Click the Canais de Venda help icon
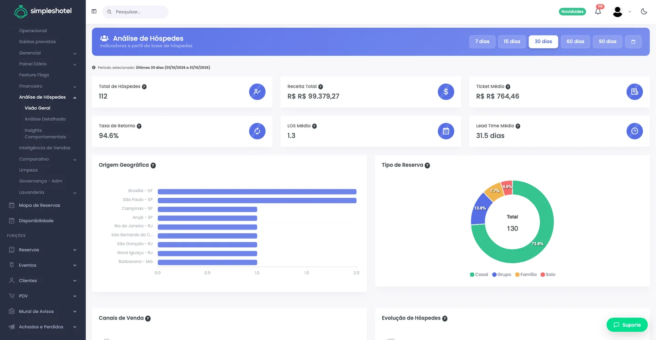 click(148, 319)
